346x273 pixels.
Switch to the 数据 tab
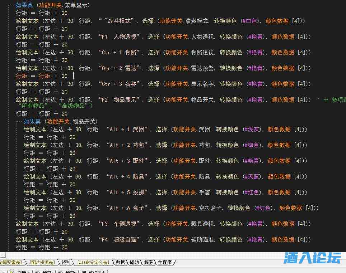(x=121, y=263)
